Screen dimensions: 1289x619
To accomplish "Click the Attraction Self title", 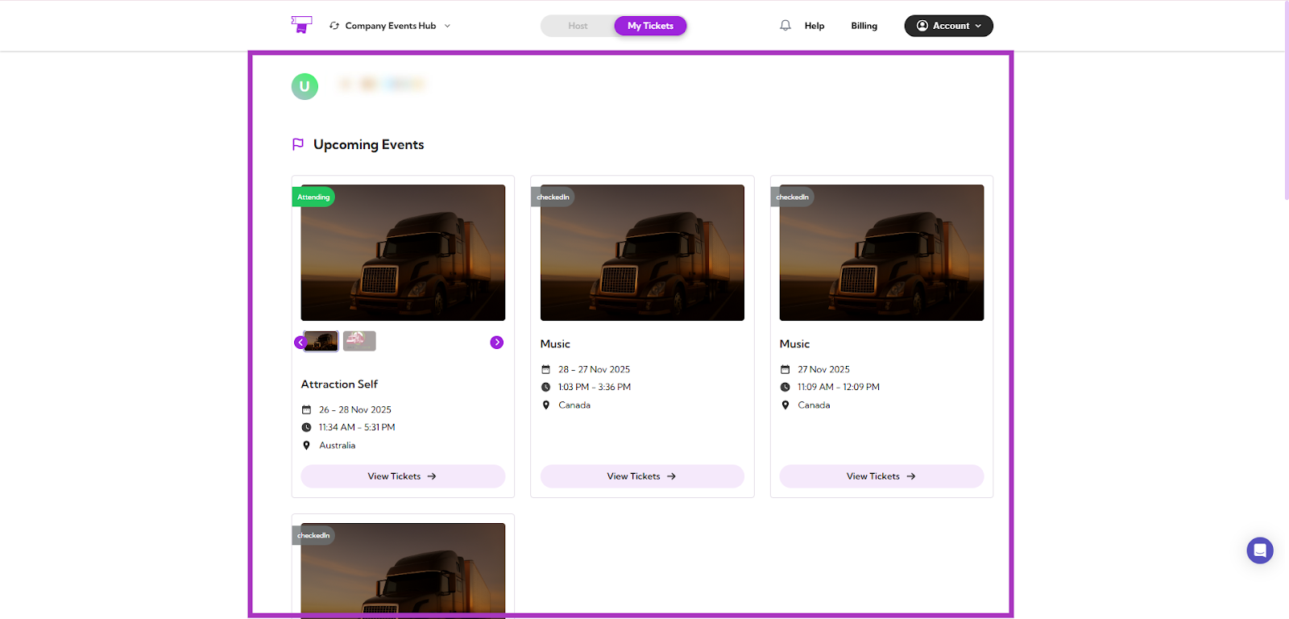I will 339,384.
